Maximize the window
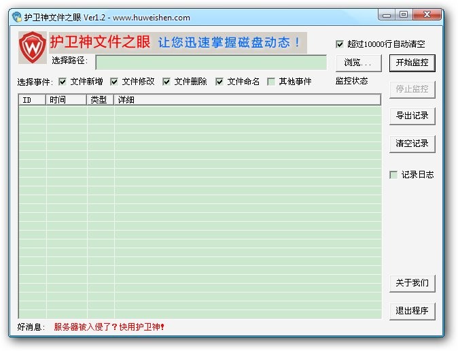Image resolution: width=458 pixels, height=351 pixels. 404,15
